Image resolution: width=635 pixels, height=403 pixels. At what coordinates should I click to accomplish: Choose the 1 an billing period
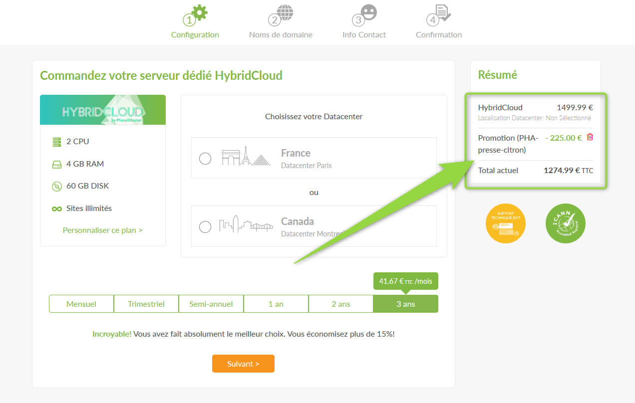(x=276, y=304)
